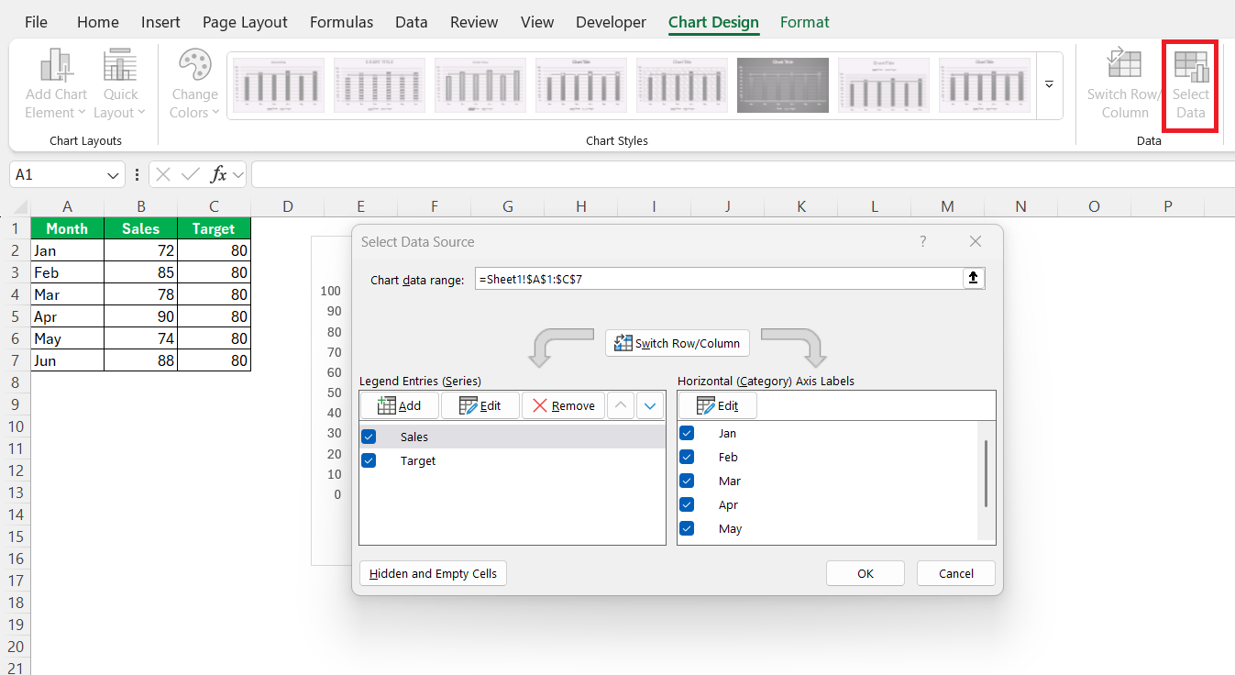This screenshot has width=1235, height=675.
Task: Open the Format tab
Action: coord(804,22)
